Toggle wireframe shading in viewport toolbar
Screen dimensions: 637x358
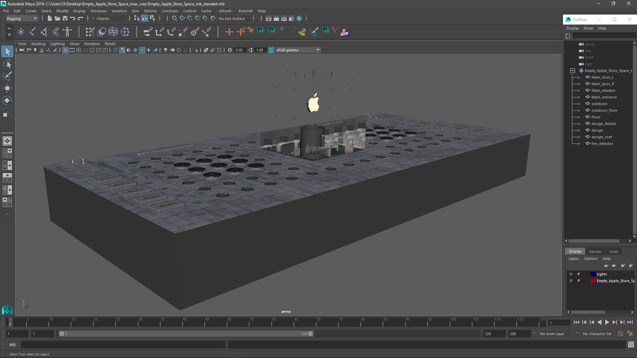pos(115,50)
